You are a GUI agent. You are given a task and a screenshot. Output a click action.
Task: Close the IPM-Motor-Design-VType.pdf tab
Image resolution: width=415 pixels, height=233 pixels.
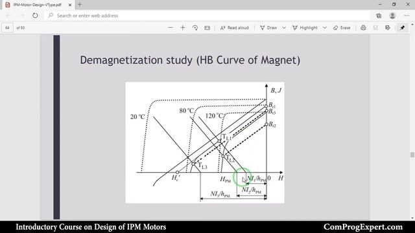click(70, 5)
